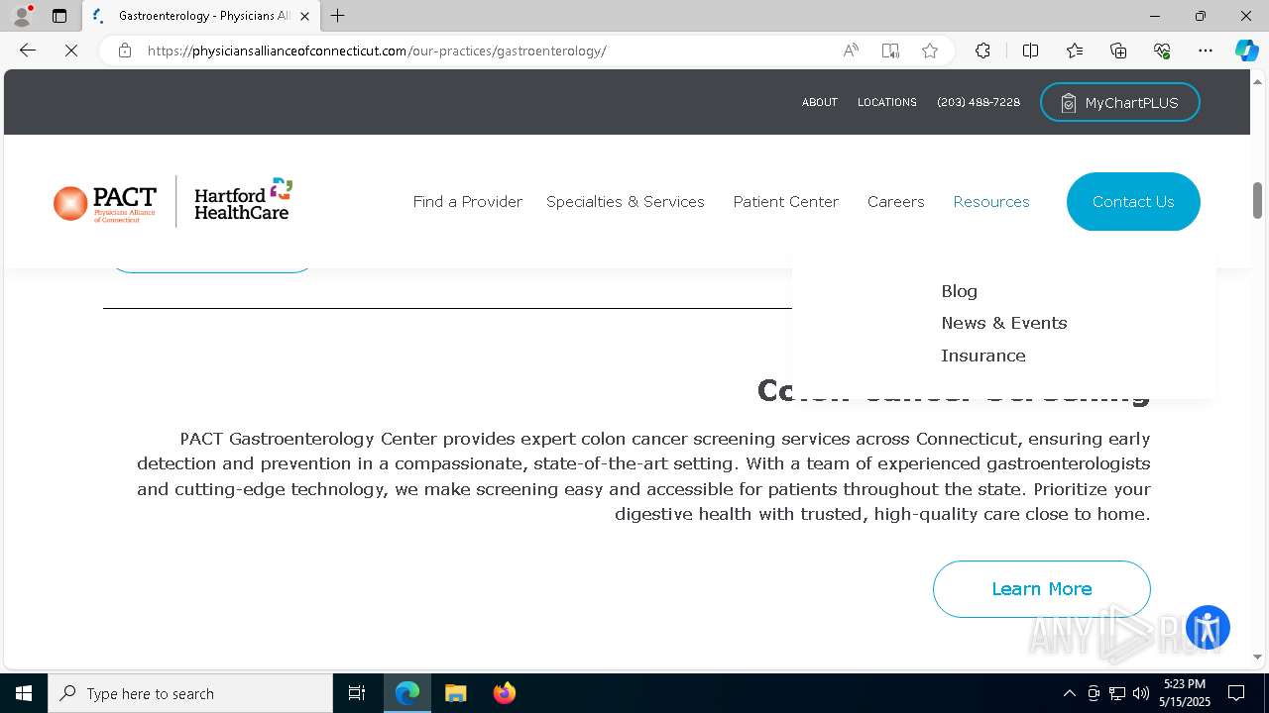Click the PACT Physicians Alliance logo
This screenshot has height=713, width=1269.
pos(105,202)
